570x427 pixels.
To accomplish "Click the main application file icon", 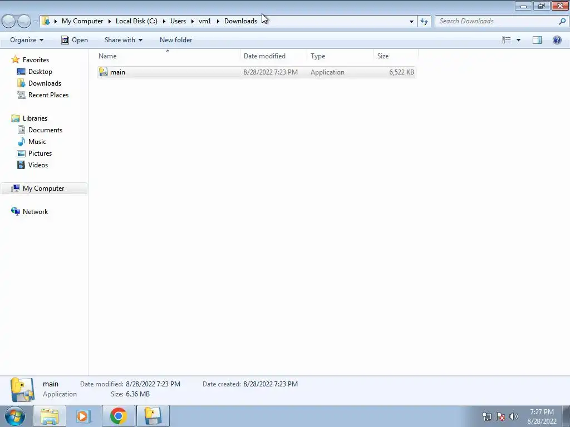I will (x=104, y=72).
